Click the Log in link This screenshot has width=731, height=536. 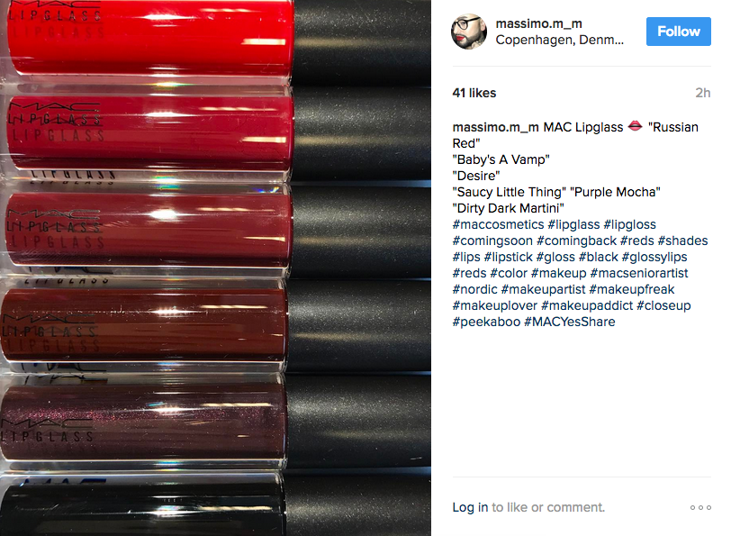click(x=470, y=507)
